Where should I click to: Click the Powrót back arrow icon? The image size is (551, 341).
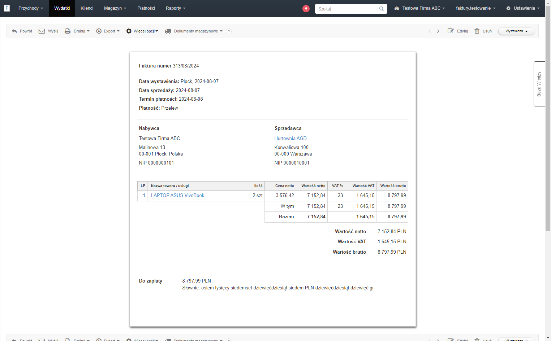[14, 31]
